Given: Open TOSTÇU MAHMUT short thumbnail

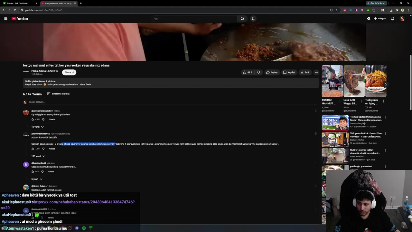Looking at the screenshot, I should click(x=332, y=81).
